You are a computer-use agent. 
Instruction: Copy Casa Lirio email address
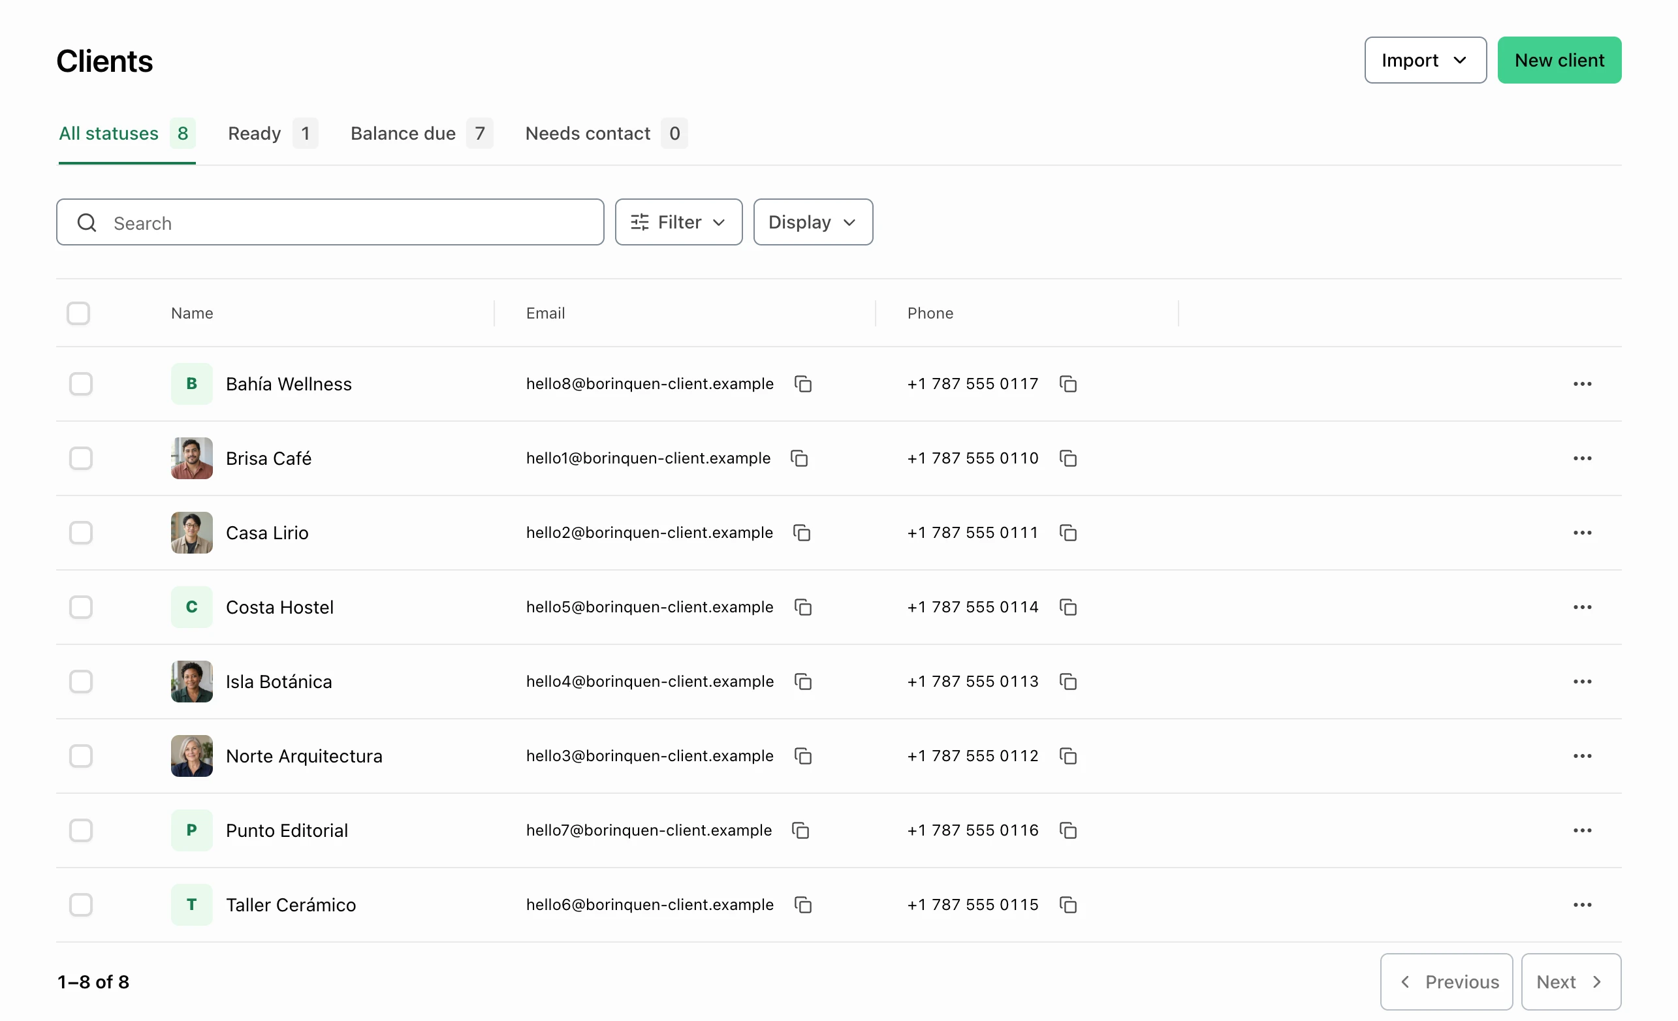click(x=802, y=533)
